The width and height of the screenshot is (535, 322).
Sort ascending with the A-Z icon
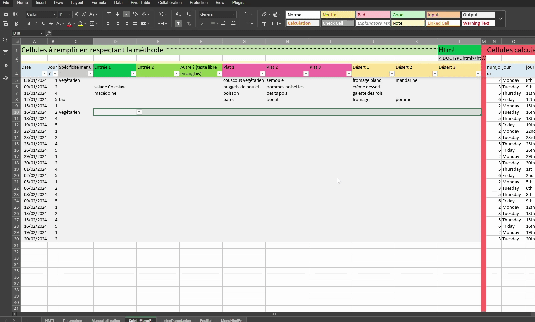(x=178, y=14)
